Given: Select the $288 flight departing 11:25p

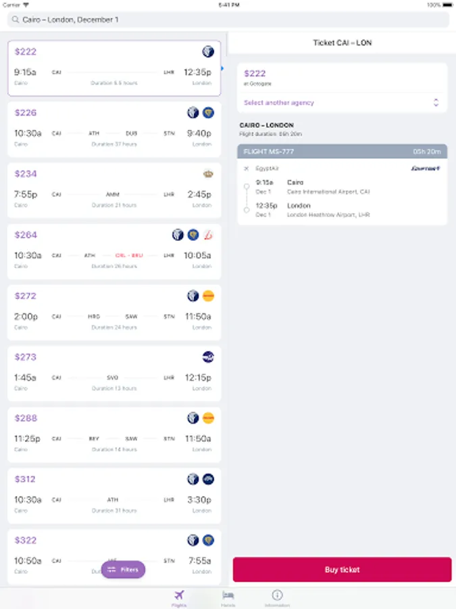Looking at the screenshot, I should click(x=114, y=434).
